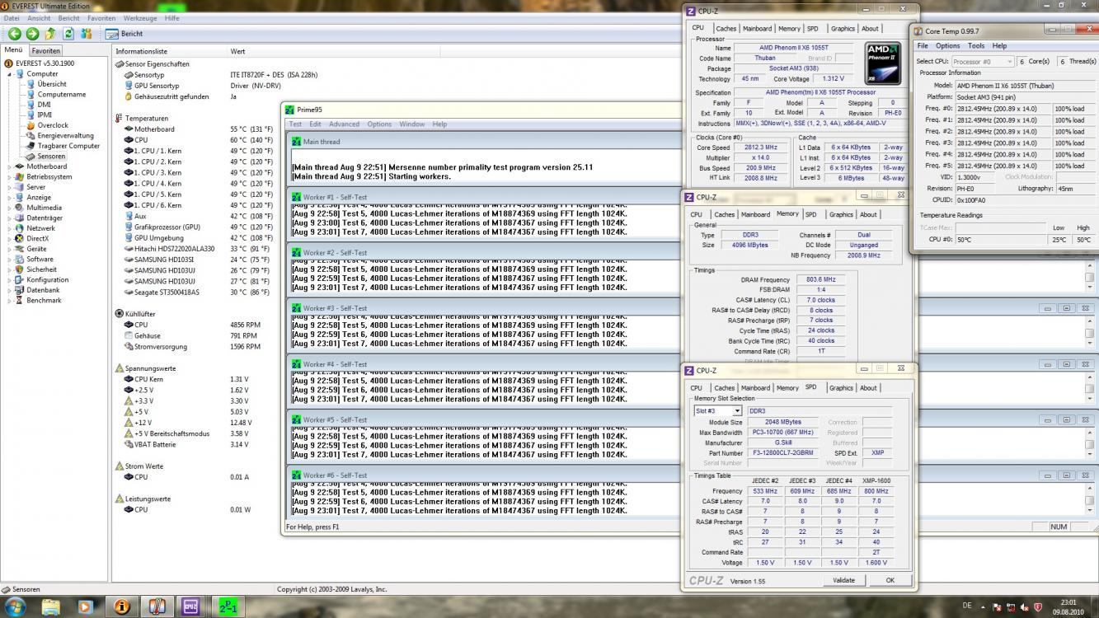1099x618 pixels.
Task: Open EVEREST Werkzeuge menu
Action: click(140, 18)
